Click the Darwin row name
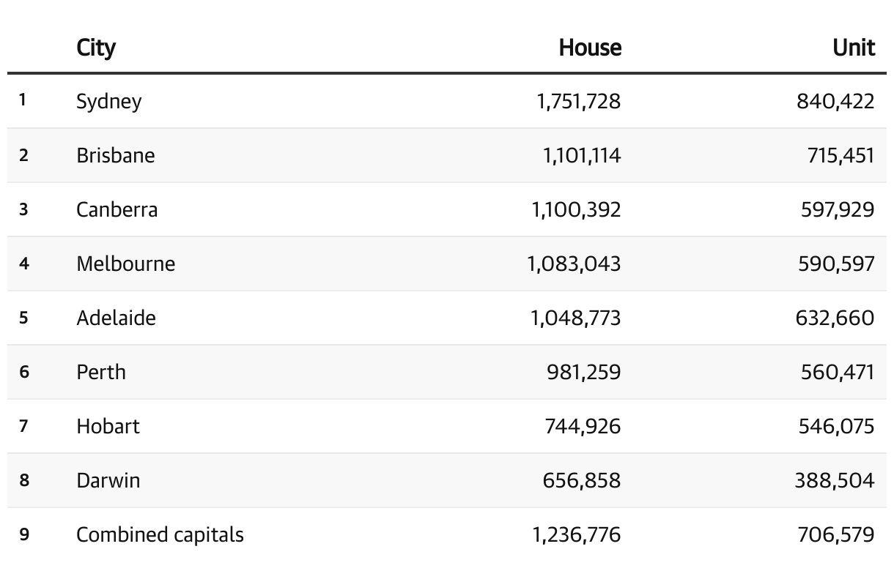Screen dimensions: 894x571 (x=108, y=480)
